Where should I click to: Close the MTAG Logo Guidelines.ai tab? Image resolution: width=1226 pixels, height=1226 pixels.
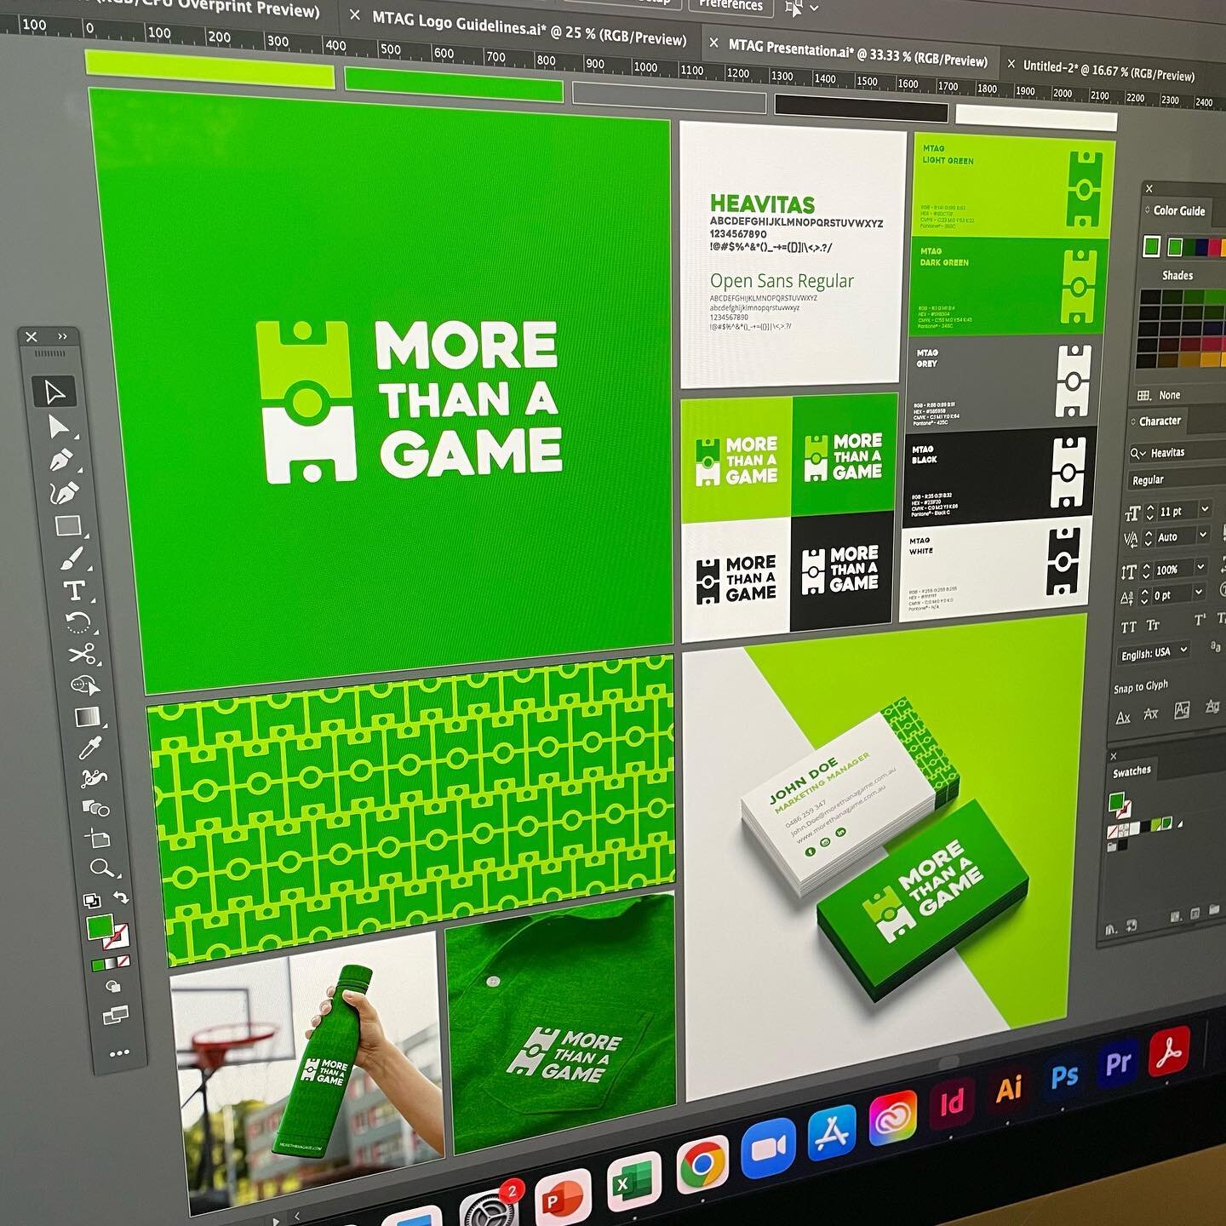click(354, 15)
